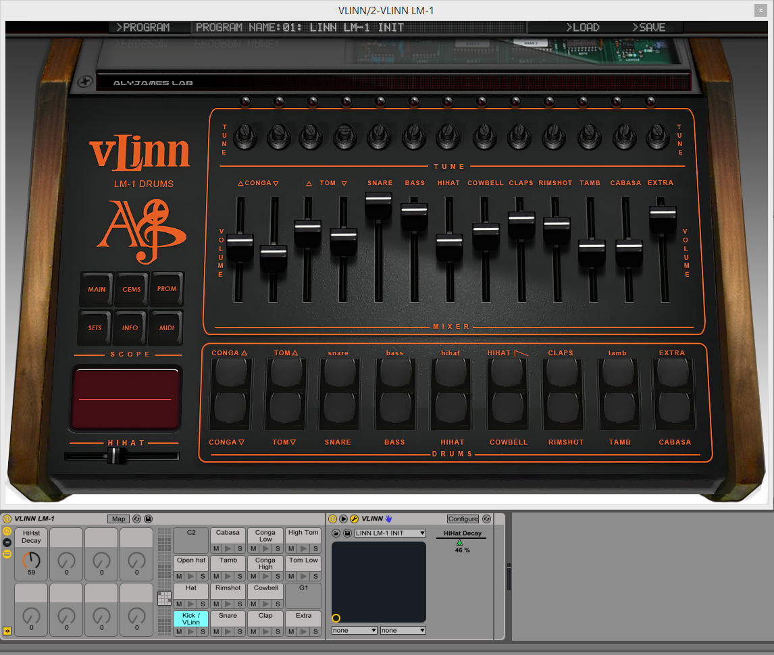Click the Cowbell volume fader handle
This screenshot has width=774, height=655.
(485, 229)
